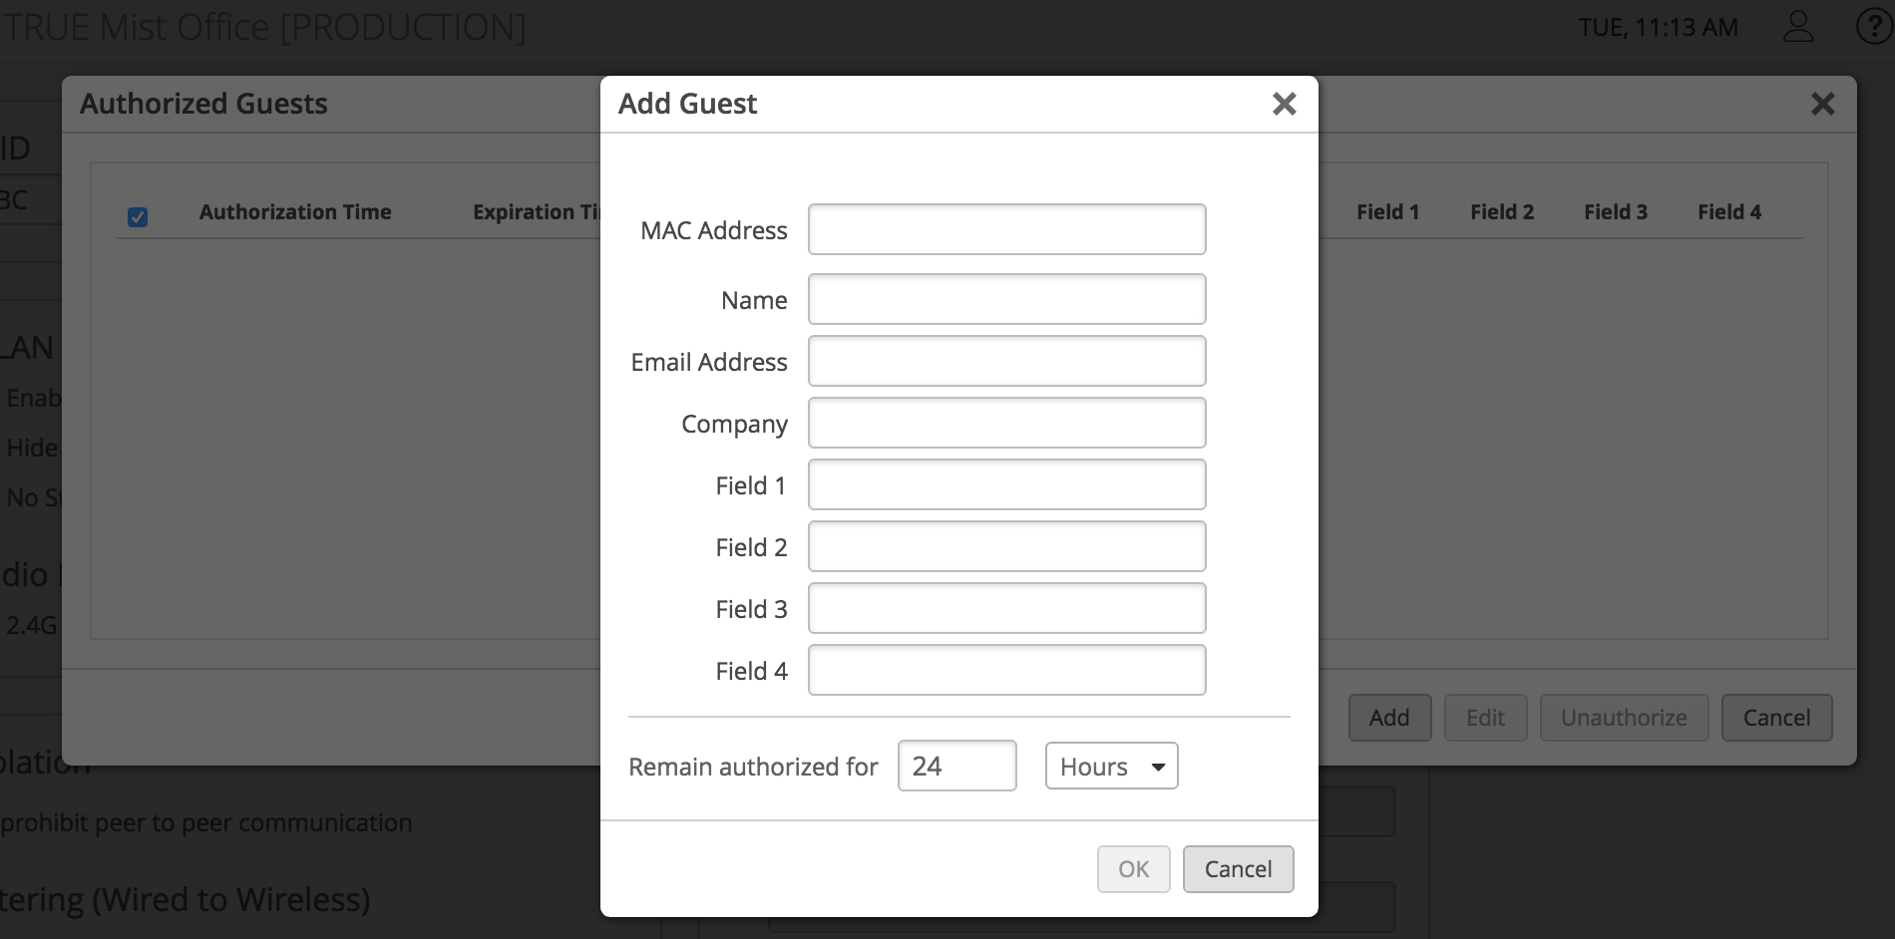Screen dimensions: 1895x939
Task: Focus the Name text field
Action: click(x=1006, y=300)
